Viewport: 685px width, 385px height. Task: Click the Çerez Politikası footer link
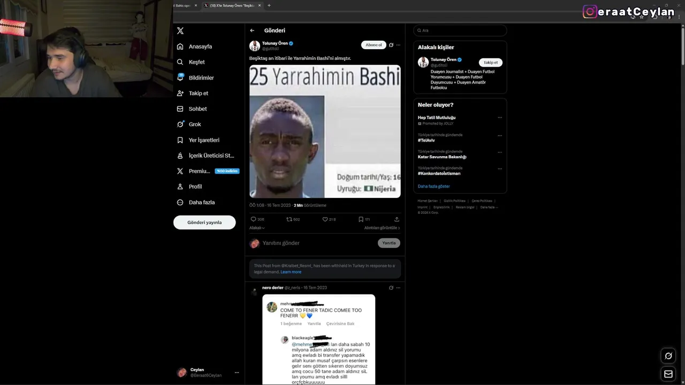482,201
